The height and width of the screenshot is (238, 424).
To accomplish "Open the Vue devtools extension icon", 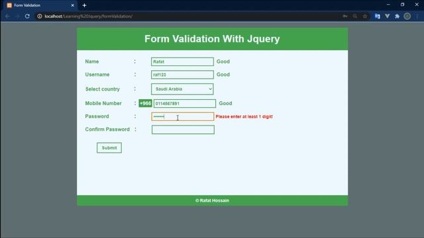I will click(x=387, y=16).
